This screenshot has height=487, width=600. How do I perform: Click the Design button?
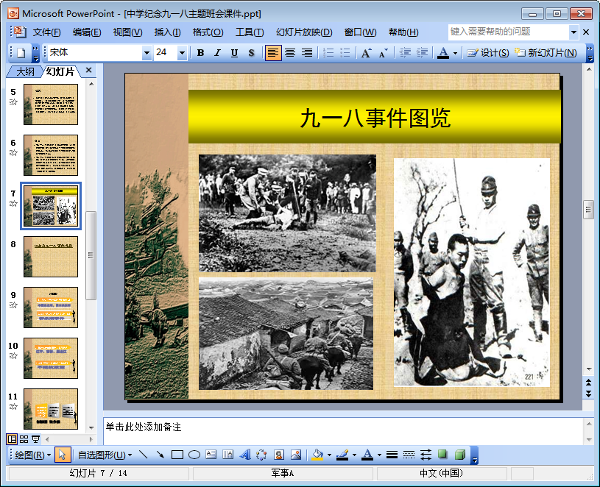tap(489, 53)
